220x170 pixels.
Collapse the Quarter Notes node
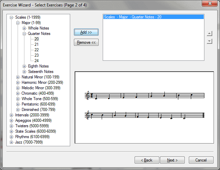point(24,34)
